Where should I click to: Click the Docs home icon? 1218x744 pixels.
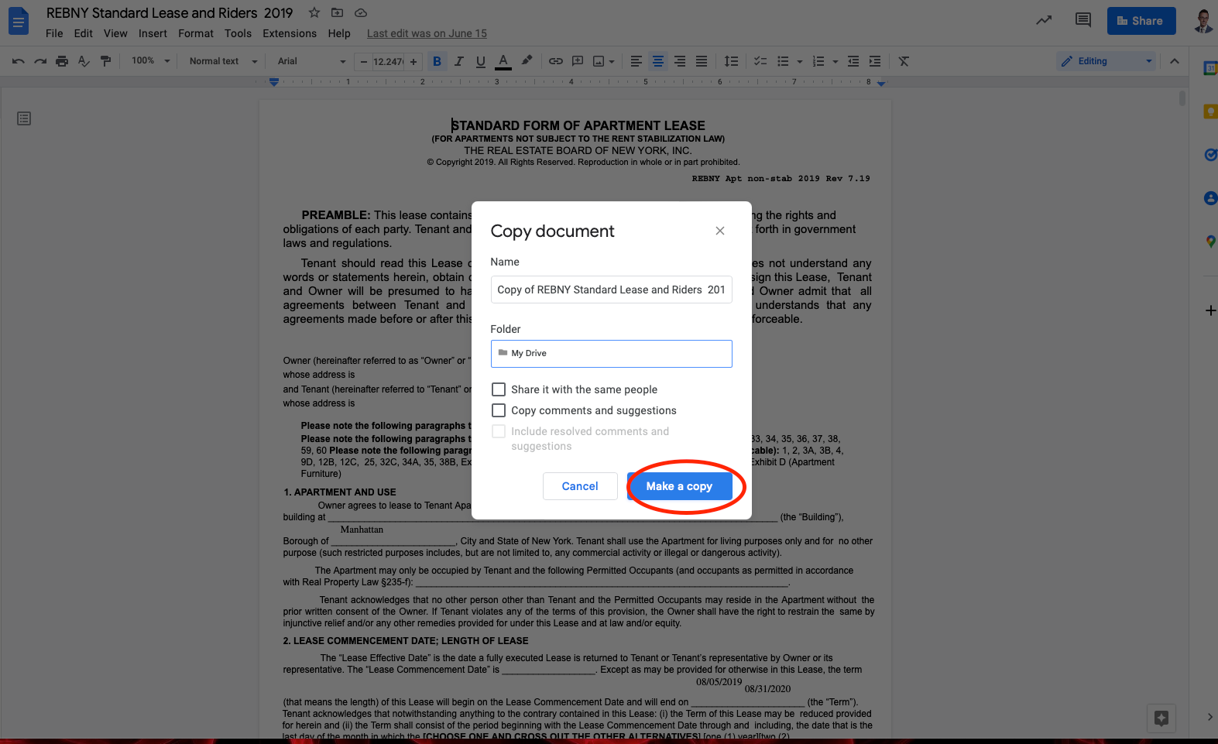[x=19, y=21]
